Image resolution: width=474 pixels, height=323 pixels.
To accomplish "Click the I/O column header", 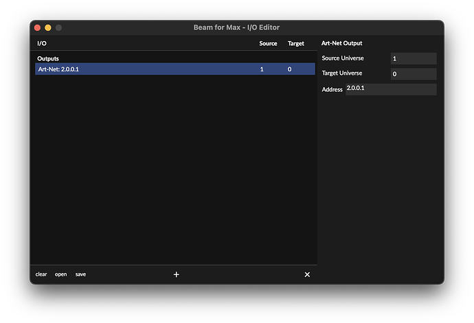I will [42, 43].
